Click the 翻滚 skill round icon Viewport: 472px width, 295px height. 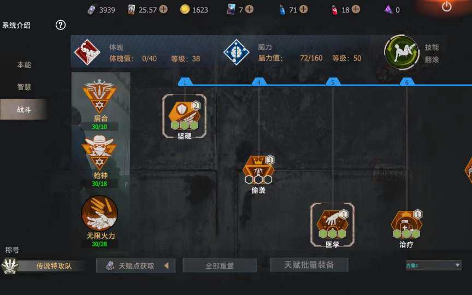pos(402,52)
